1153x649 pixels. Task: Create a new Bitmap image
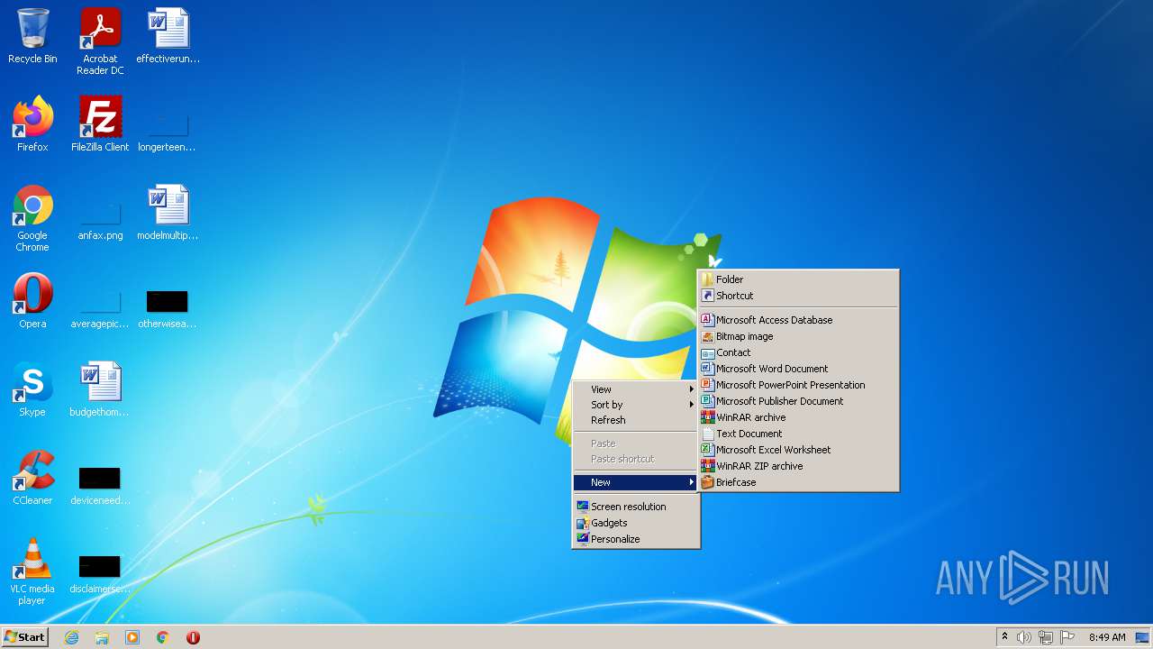pyautogui.click(x=798, y=336)
